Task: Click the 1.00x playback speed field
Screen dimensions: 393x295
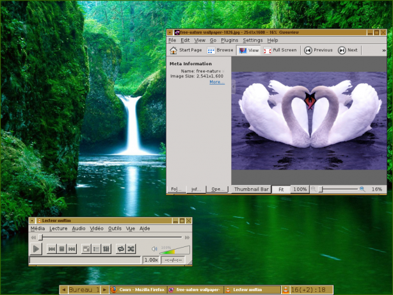Action: [151, 260]
